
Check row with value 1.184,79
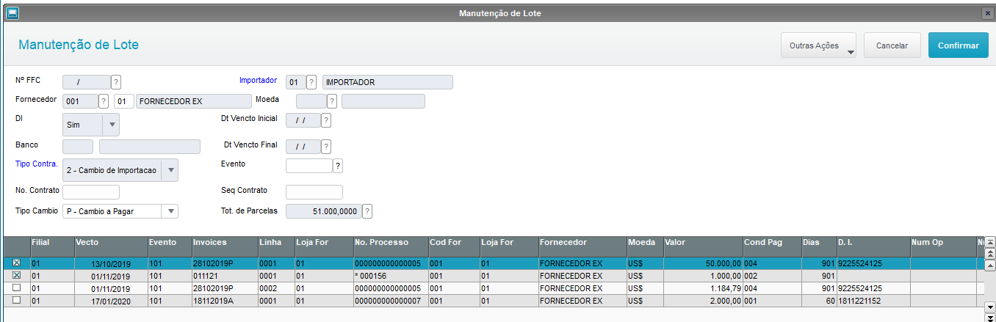click(x=16, y=288)
